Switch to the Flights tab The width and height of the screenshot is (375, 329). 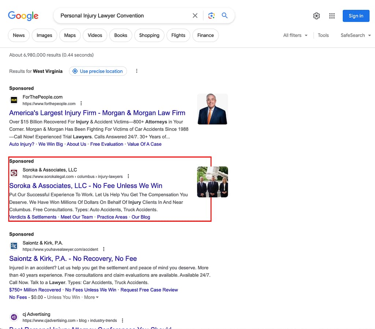[178, 35]
